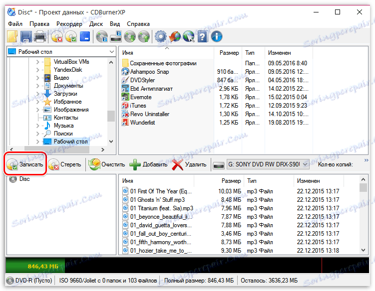Sort top file list by Размер column

(229, 53)
